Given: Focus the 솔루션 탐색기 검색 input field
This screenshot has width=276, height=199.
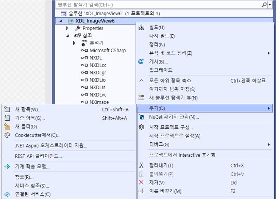Looking at the screenshot, I should (x=159, y=5).
